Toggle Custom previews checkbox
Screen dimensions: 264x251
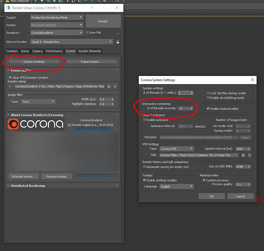pyautogui.click(x=204, y=180)
